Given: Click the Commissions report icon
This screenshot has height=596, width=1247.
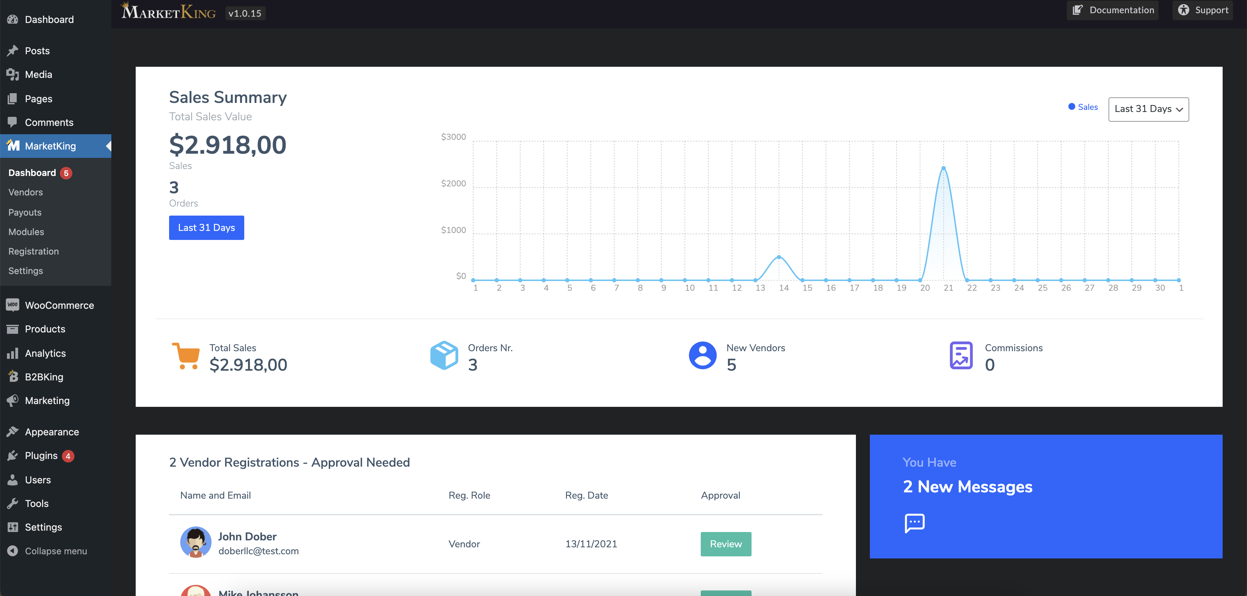Looking at the screenshot, I should pyautogui.click(x=961, y=356).
